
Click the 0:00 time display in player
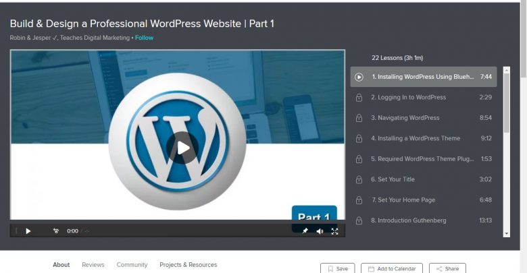[x=72, y=231]
